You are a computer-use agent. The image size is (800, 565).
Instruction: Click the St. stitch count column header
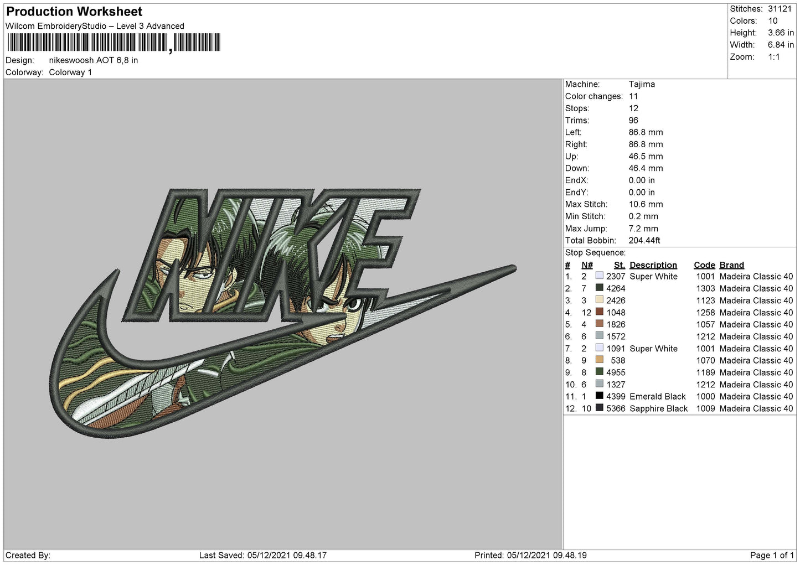[619, 265]
